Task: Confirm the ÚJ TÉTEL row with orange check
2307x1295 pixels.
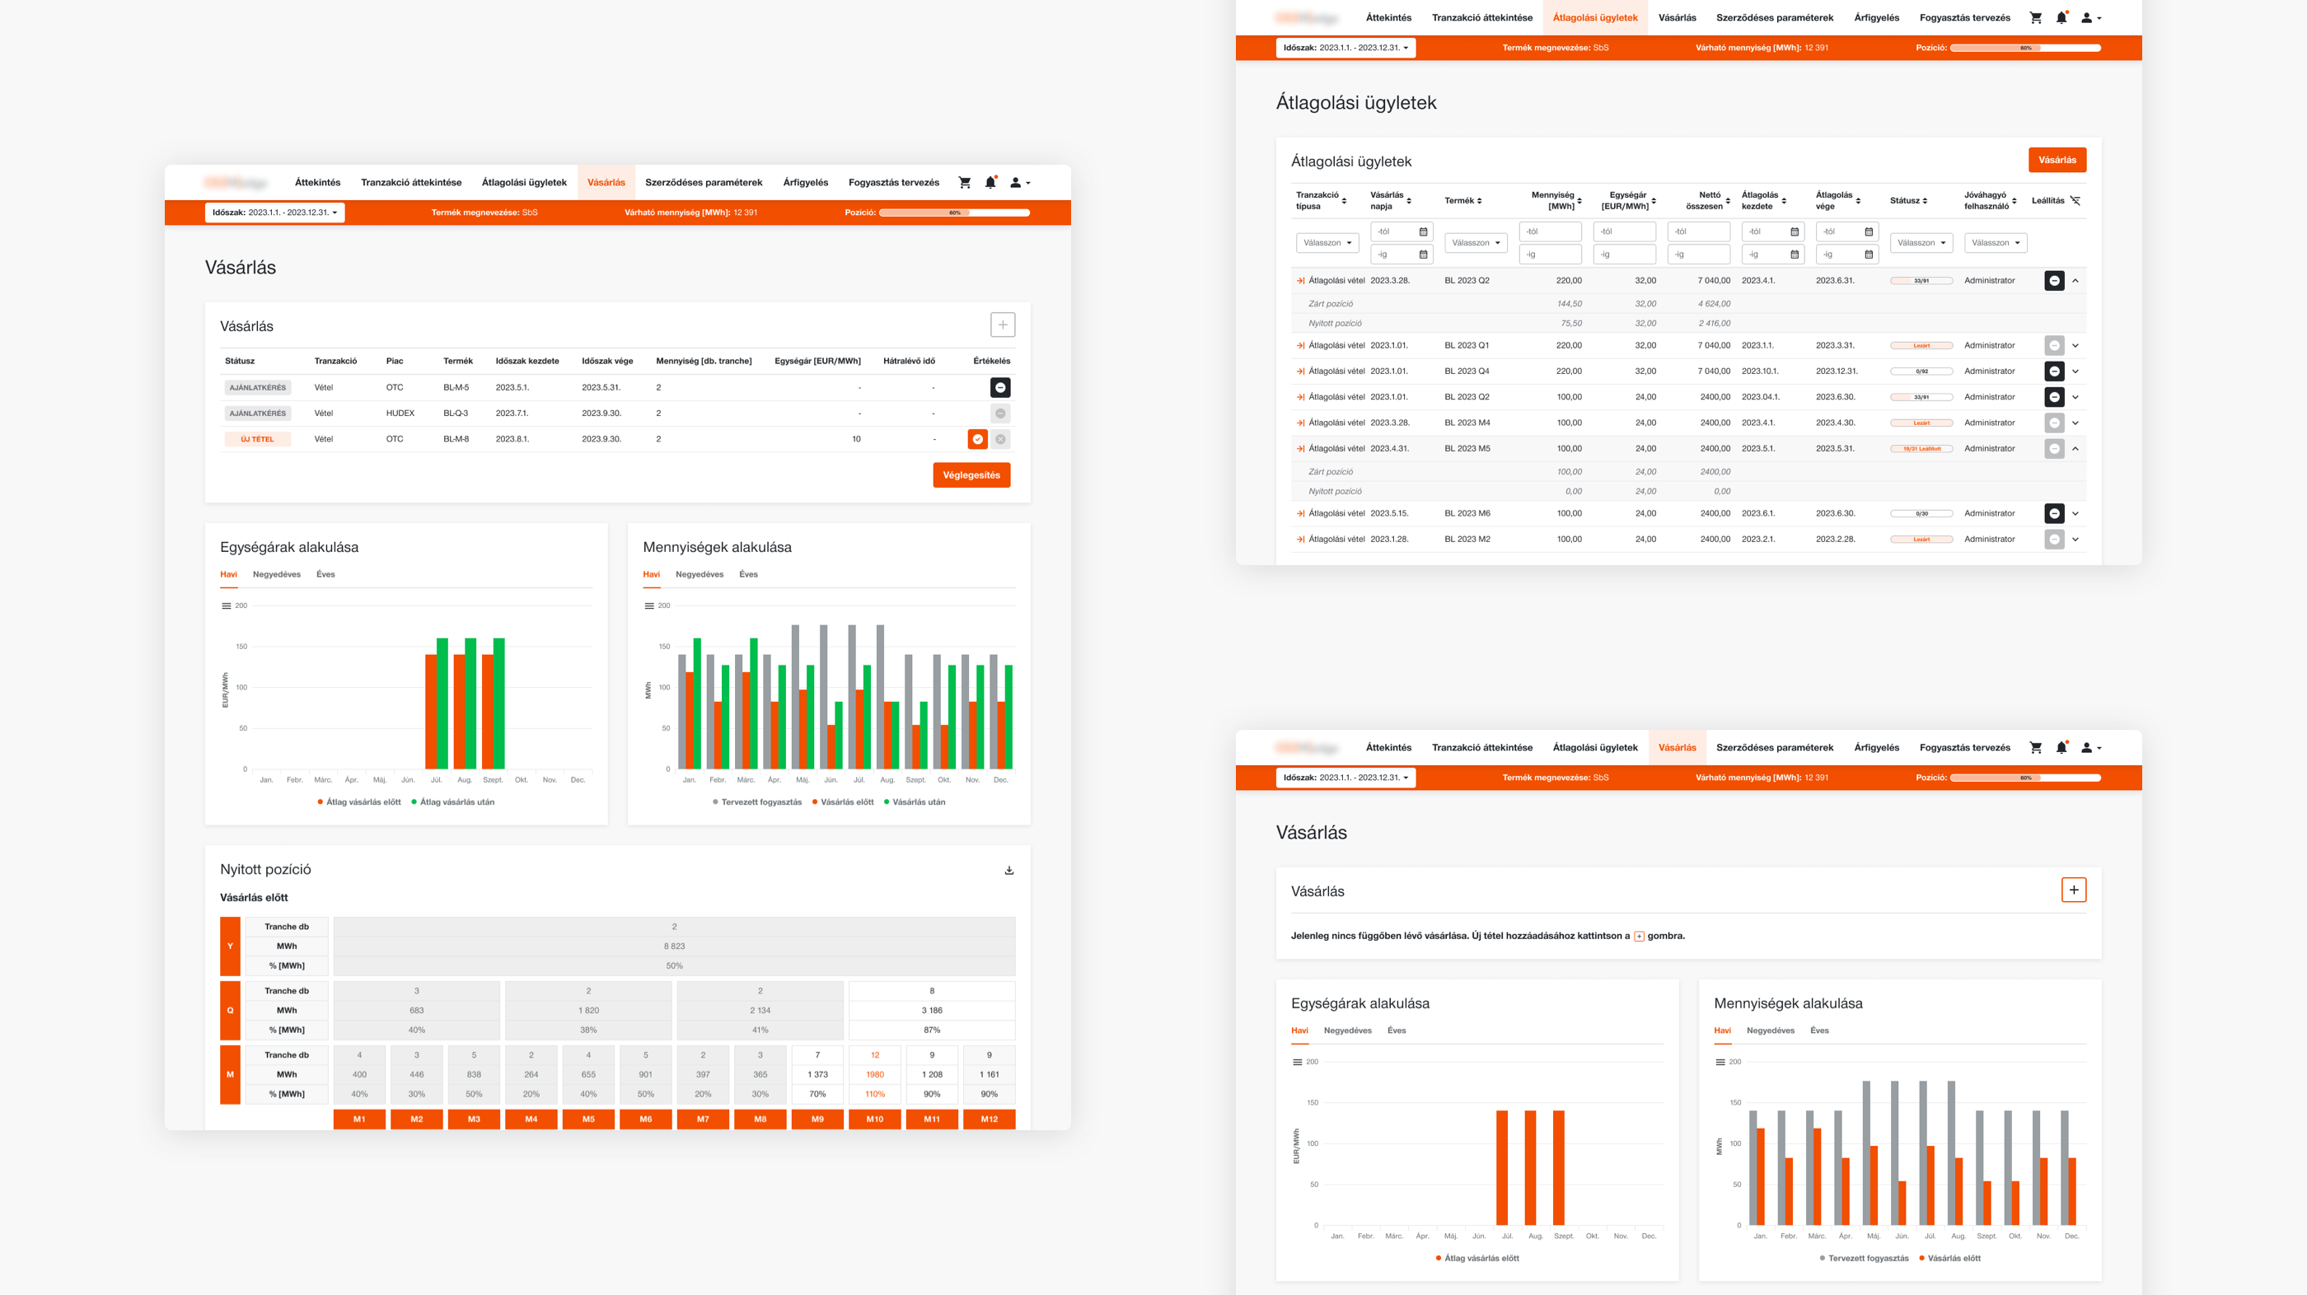Action: pyautogui.click(x=978, y=440)
